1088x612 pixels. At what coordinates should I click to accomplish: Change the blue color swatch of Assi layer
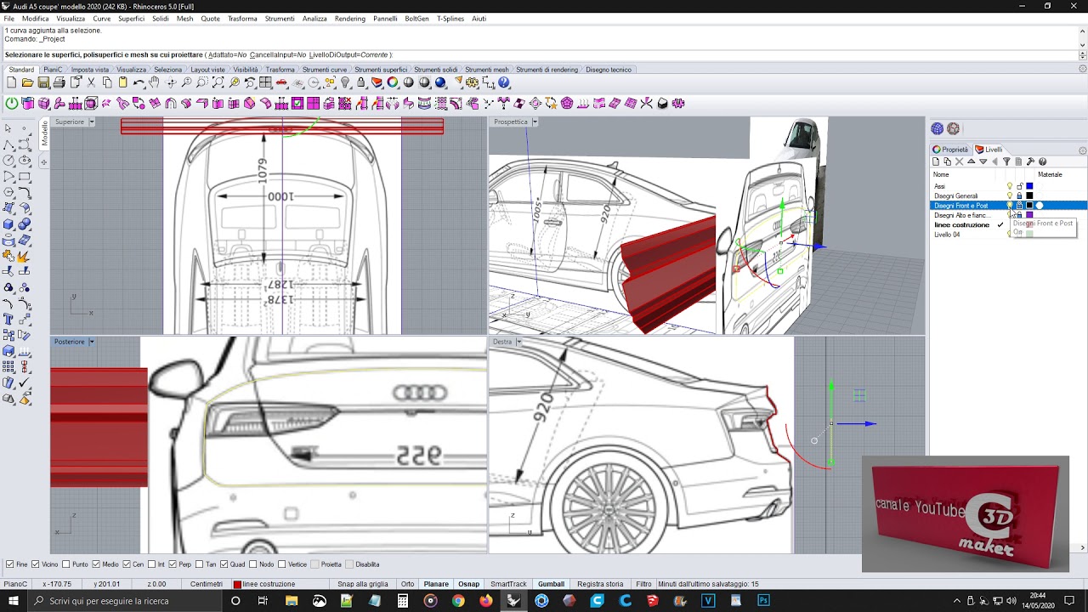coord(1029,186)
